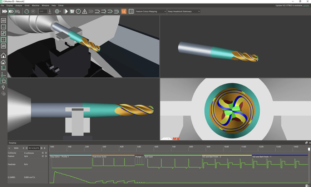Click the second wheel path icon with arrow
This screenshot has height=187, width=311.
(x=104, y=11)
